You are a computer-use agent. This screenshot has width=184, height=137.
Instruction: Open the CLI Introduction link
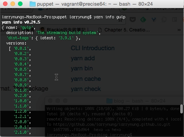(x=93, y=48)
